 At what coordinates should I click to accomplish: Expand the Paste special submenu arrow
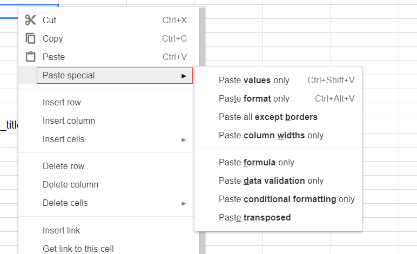point(184,76)
